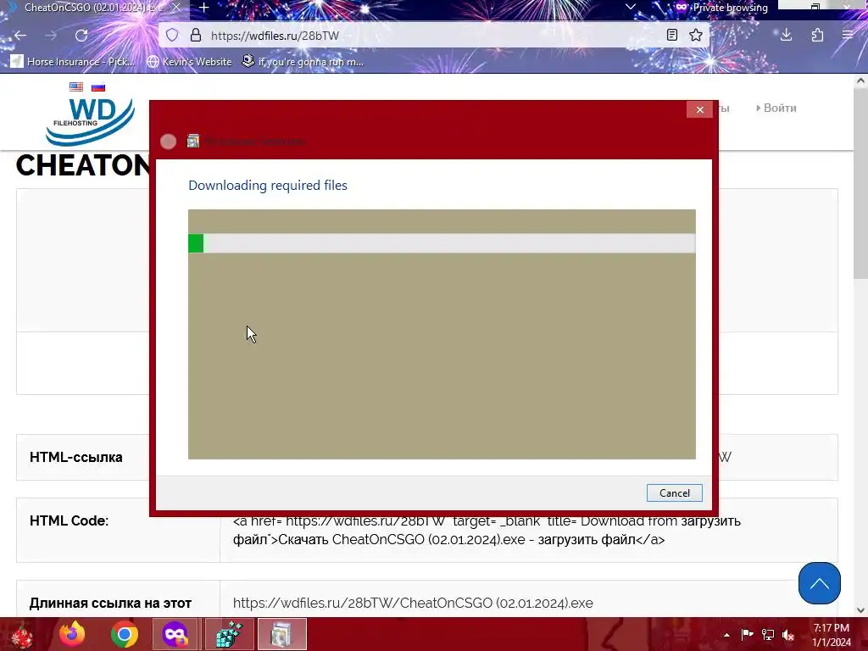The height and width of the screenshot is (651, 868).
Task: View site security via the padlock icon
Action: [x=196, y=36]
